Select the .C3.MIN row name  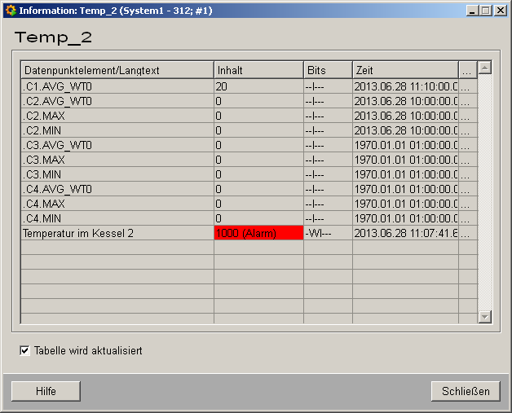117,174
